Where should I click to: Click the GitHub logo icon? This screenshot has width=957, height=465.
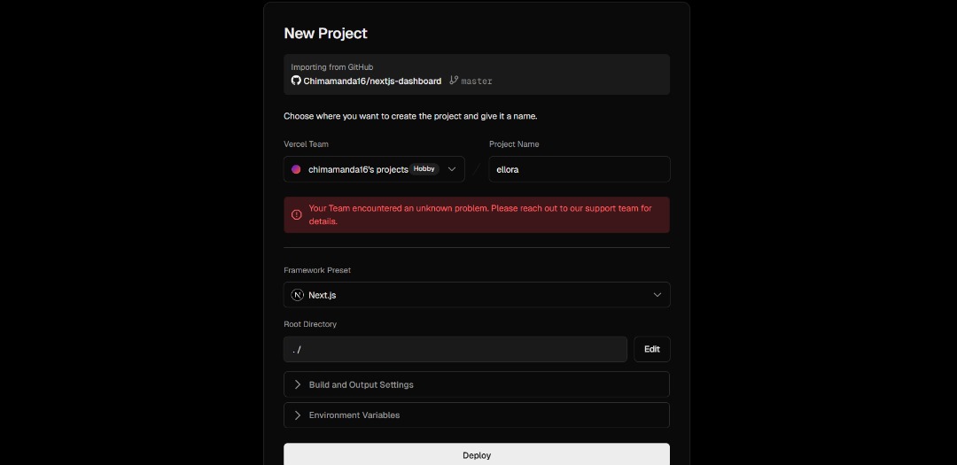click(x=296, y=81)
